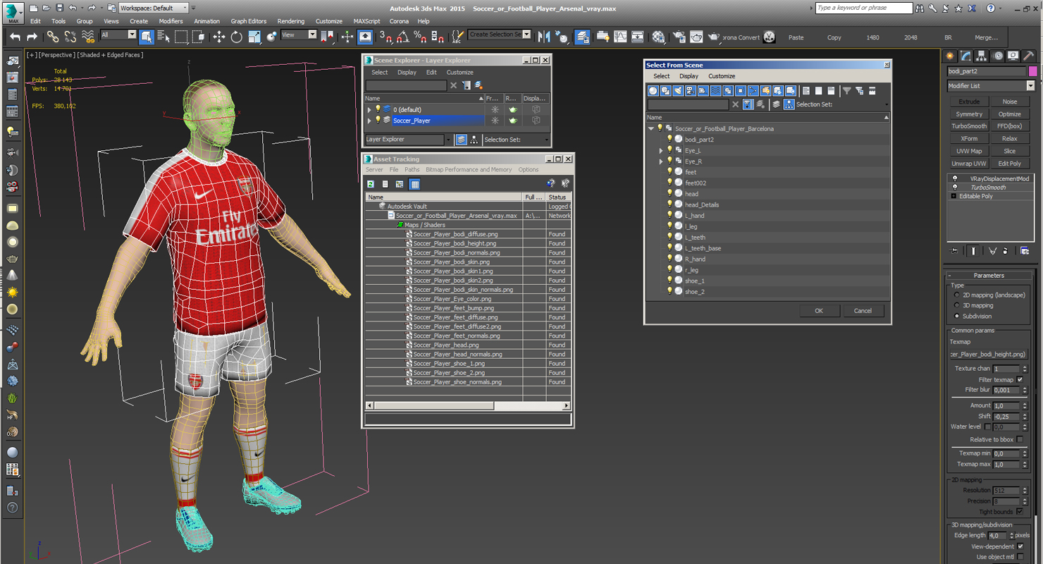Viewport: 1043px width, 564px height.
Task: Choose the Select and Rotate tool
Action: (x=237, y=37)
